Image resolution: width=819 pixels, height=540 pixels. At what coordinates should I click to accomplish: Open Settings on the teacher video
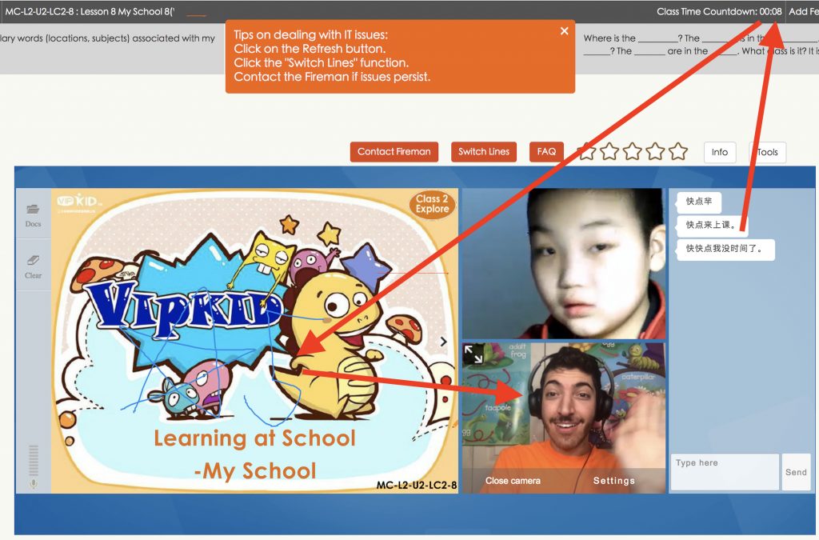(x=614, y=481)
